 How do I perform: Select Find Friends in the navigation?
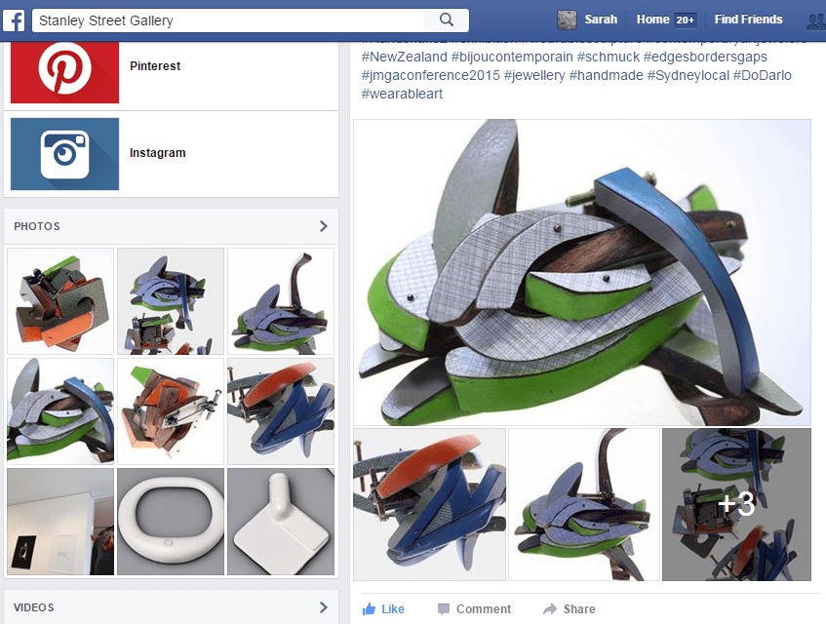pos(748,19)
